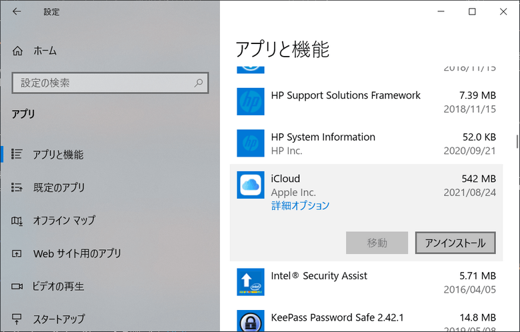Image resolution: width=520 pixels, height=332 pixels.
Task: Click the HP Support Solutions Framework icon
Action: [x=251, y=101]
